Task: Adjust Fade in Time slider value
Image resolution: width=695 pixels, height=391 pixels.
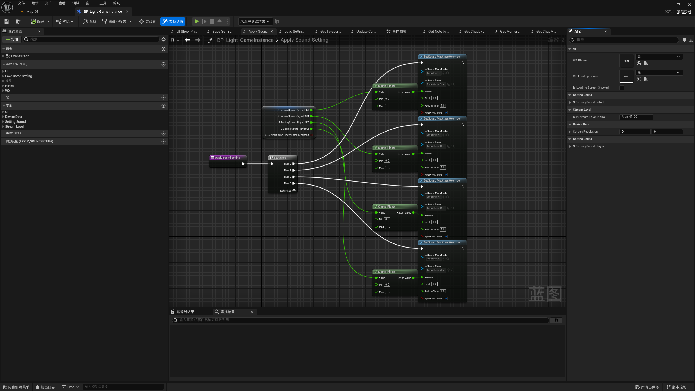Action: pos(443,105)
